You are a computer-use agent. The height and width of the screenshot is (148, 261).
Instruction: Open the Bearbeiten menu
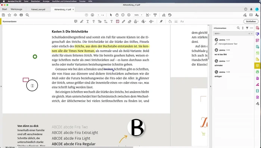35,1
